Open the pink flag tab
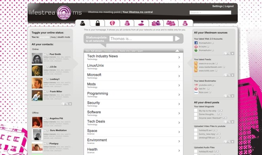Image resolution: width=262 pixels, height=155 pixels. 141,23
